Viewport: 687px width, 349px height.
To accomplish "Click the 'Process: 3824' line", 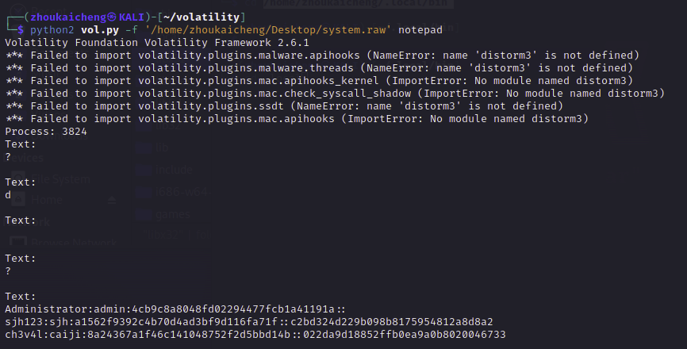I will point(44,131).
